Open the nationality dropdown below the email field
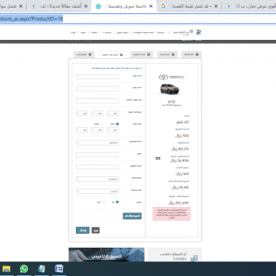The height and width of the screenshot is (276, 276). [x=97, y=179]
